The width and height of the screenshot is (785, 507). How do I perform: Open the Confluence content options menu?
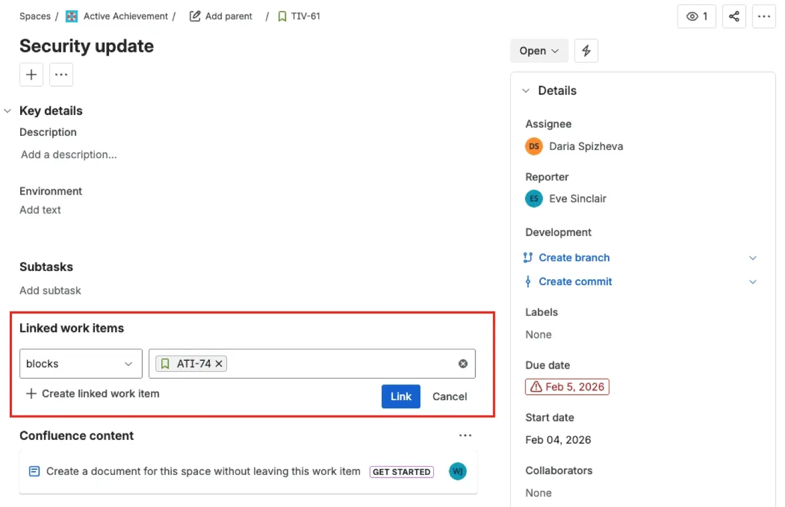(465, 435)
